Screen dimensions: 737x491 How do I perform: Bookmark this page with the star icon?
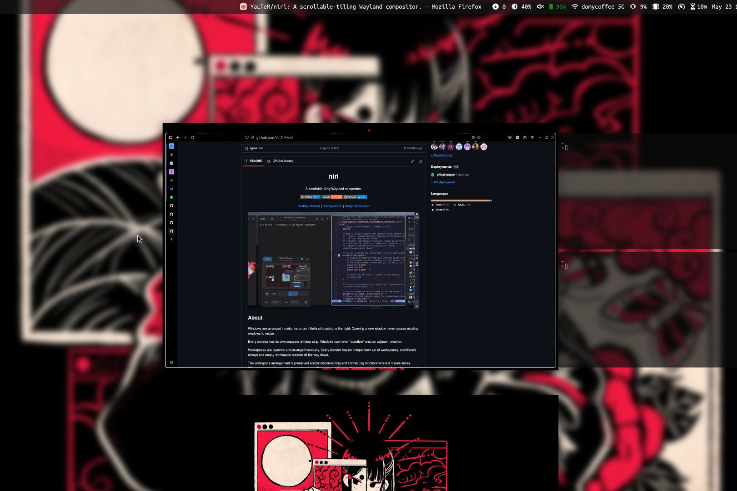[479, 137]
